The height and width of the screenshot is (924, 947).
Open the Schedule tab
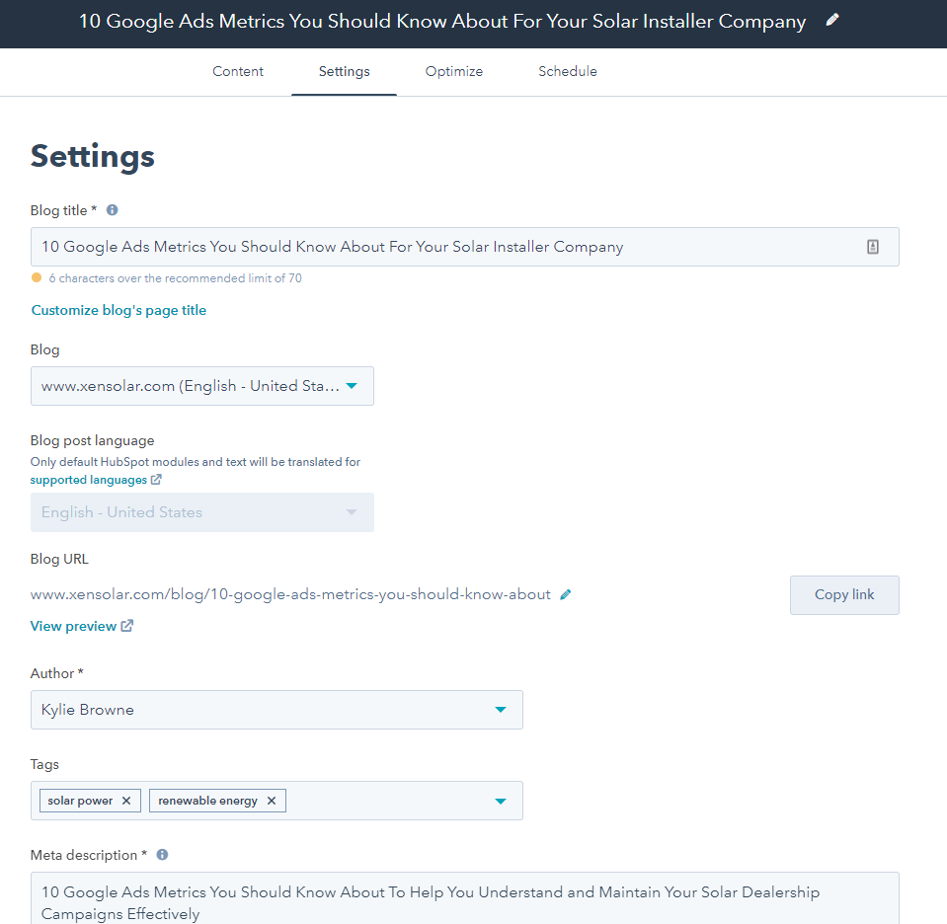[568, 71]
